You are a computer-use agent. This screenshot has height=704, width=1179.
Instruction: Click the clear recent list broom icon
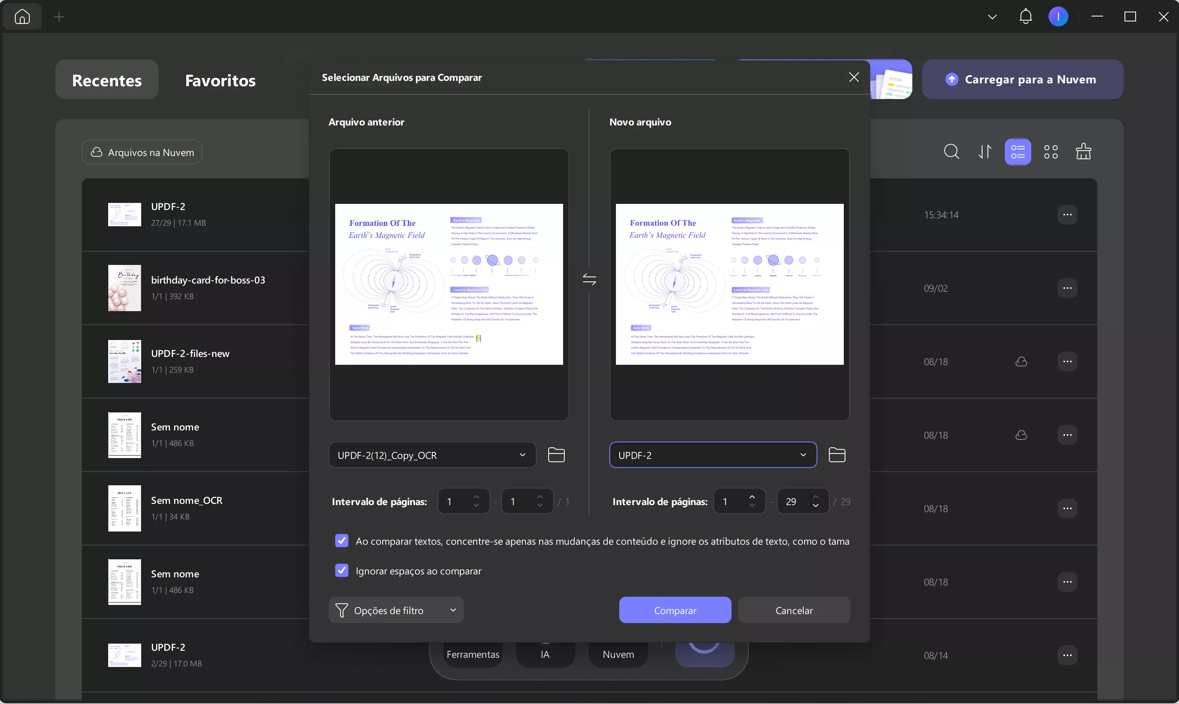(x=1084, y=152)
